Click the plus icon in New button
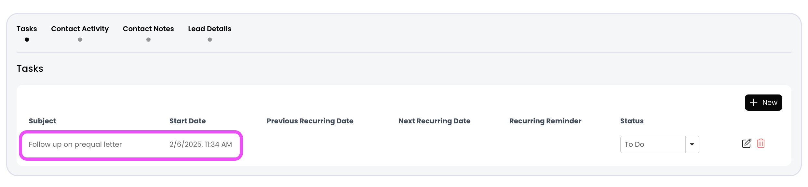The height and width of the screenshot is (187, 808). tap(753, 103)
